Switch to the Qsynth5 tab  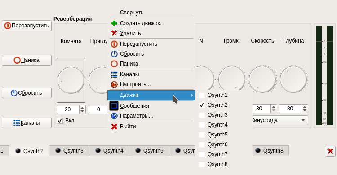[149, 151]
